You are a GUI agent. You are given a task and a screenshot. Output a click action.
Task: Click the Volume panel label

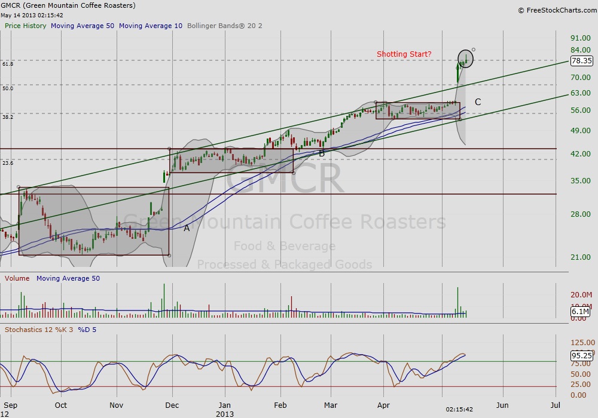click(17, 278)
